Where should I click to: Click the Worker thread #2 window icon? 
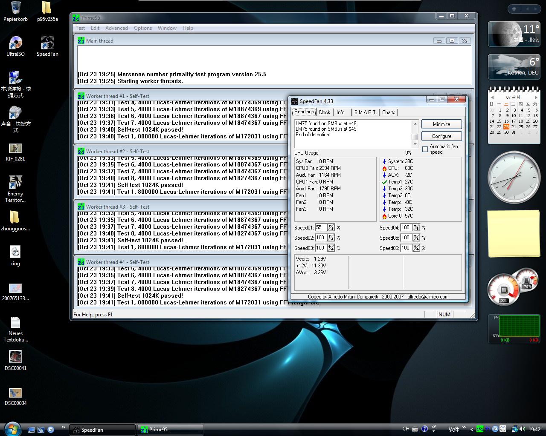pos(81,151)
